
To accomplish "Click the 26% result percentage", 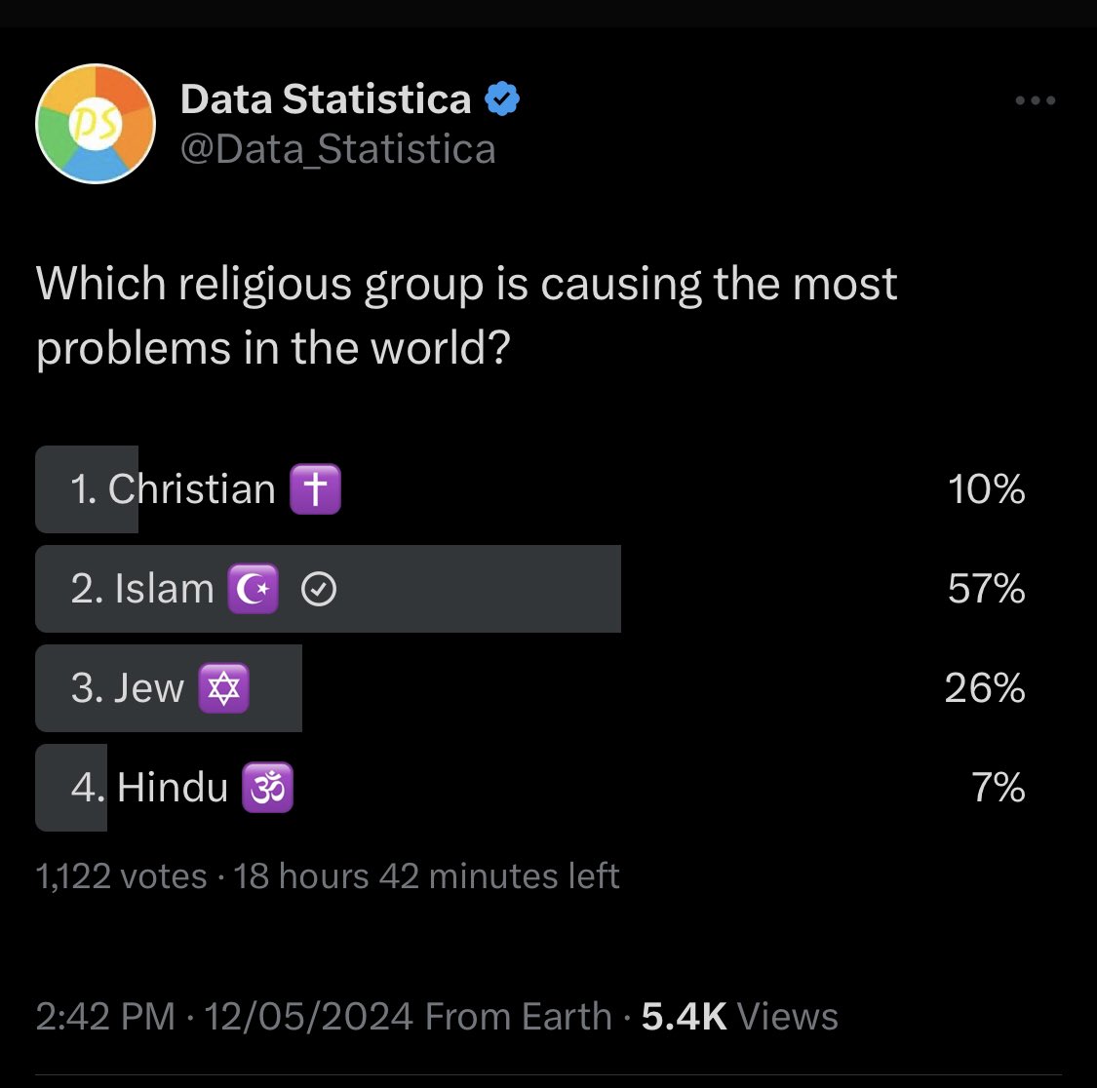I will 985,687.
